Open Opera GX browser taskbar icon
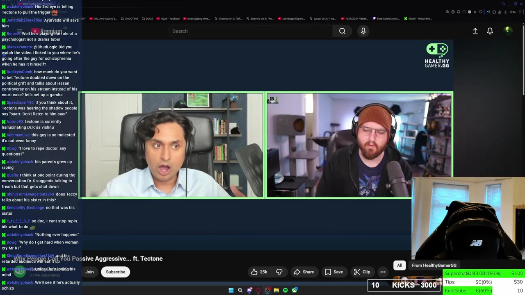 tap(258, 290)
